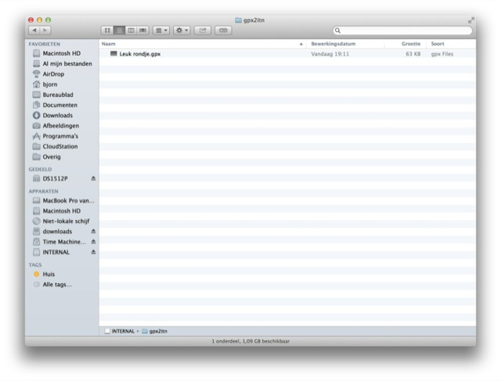Open Afbeeldingen in the sidebar
501x381 pixels.
click(x=61, y=126)
